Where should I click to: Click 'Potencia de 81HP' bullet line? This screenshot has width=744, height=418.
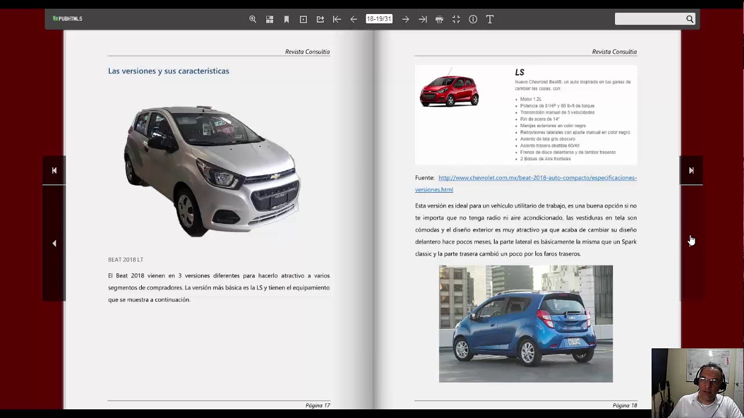pyautogui.click(x=557, y=106)
